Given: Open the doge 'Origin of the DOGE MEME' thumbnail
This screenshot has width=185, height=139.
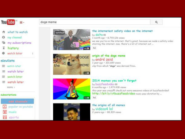Looking at the screenshot, I should tap(72, 64).
